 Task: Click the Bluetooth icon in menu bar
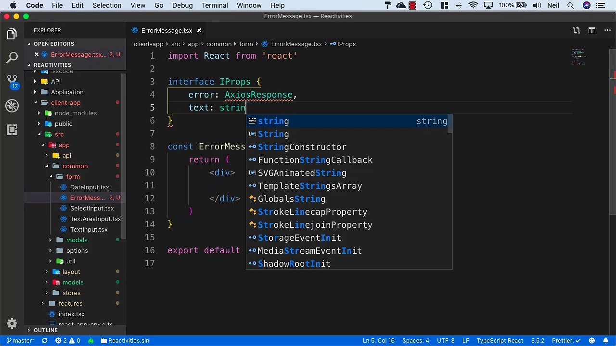point(459,5)
